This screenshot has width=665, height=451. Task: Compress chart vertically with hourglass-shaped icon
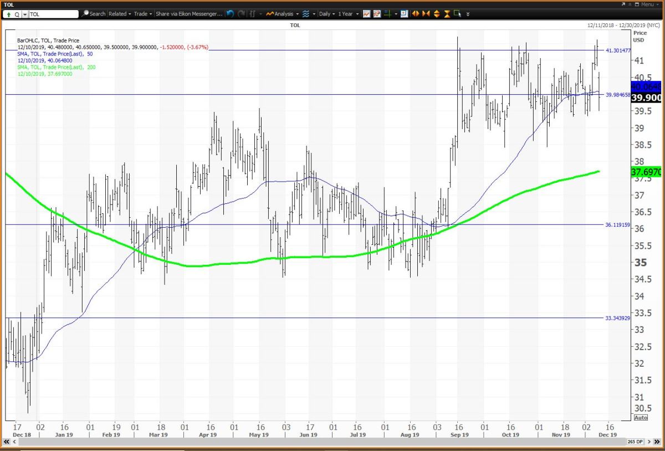point(447,14)
